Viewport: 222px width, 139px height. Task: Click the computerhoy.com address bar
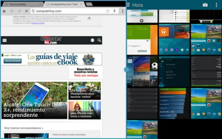pyautogui.click(x=66, y=11)
